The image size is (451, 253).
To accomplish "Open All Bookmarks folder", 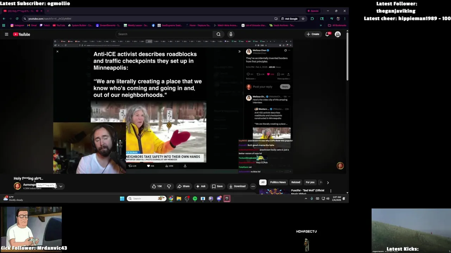I will pos(337,25).
